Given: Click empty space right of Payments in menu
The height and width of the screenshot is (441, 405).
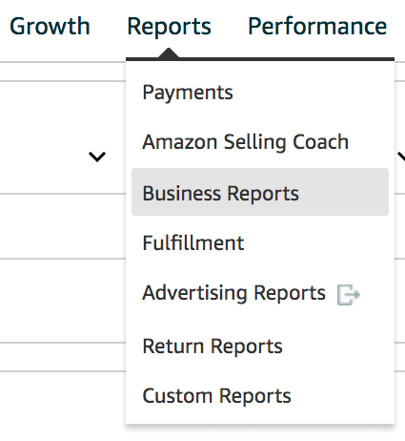Looking at the screenshot, I should point(312,93).
